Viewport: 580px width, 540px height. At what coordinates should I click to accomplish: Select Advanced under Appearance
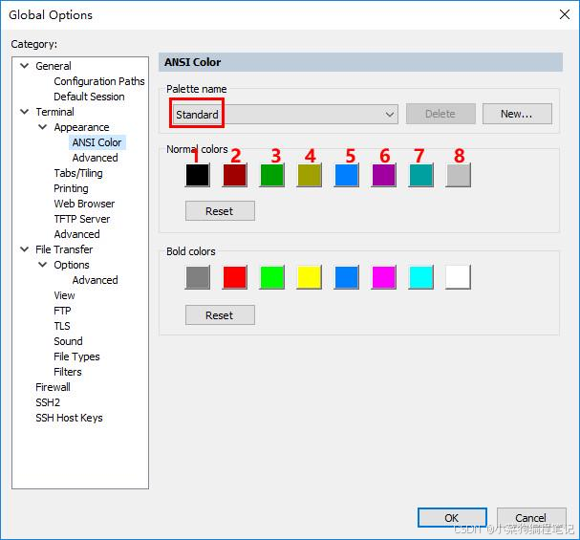pos(95,158)
